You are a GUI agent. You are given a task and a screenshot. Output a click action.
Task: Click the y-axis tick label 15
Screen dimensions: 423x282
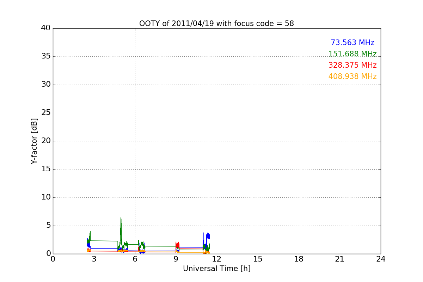(x=46, y=169)
